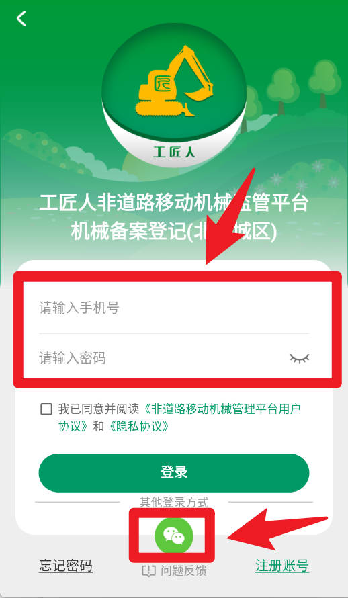Viewport: 348px width, 598px height.
Task: Focus the 请输入手机号 phone field
Action: click(174, 307)
